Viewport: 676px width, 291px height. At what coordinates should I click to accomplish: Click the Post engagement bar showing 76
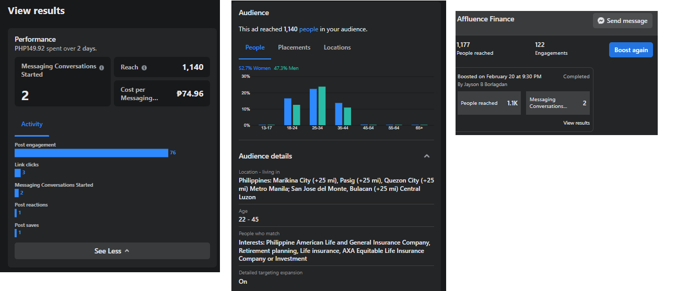point(91,153)
